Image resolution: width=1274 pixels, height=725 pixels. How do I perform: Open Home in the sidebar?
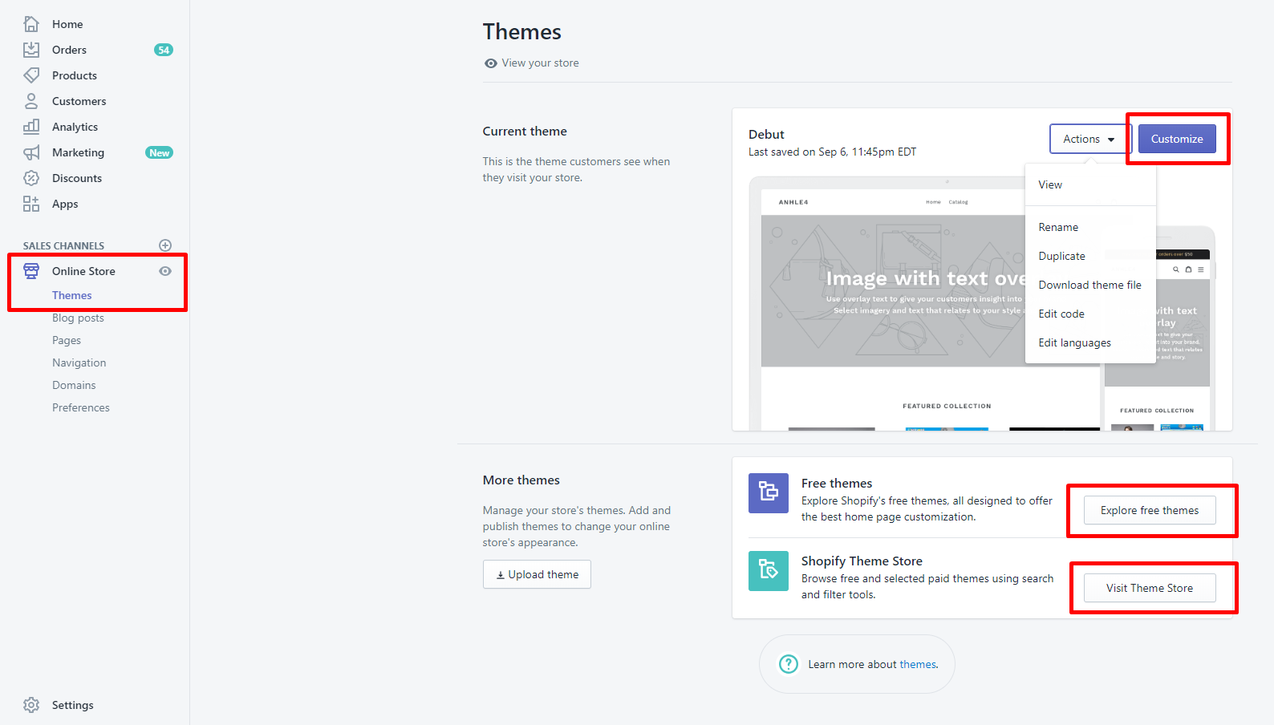pos(67,24)
